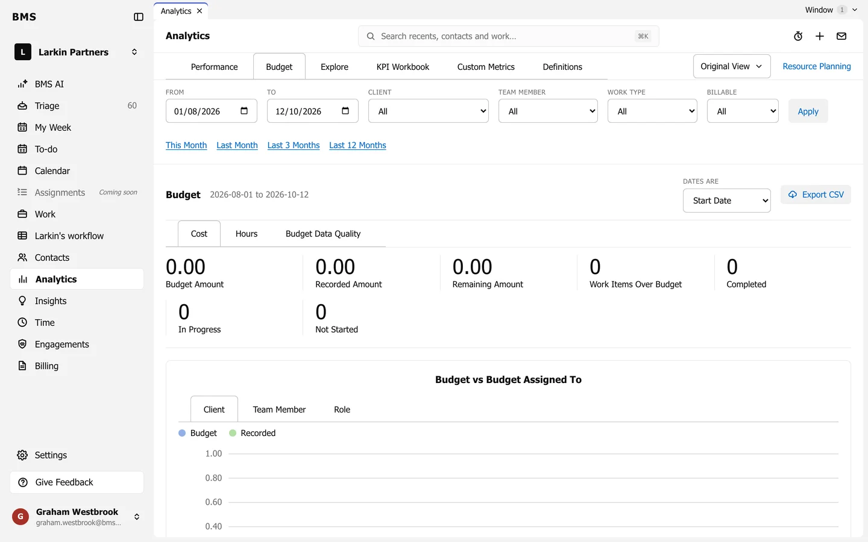Open the mail inbox icon
Screen dimensions: 868x542
pyautogui.click(x=841, y=36)
